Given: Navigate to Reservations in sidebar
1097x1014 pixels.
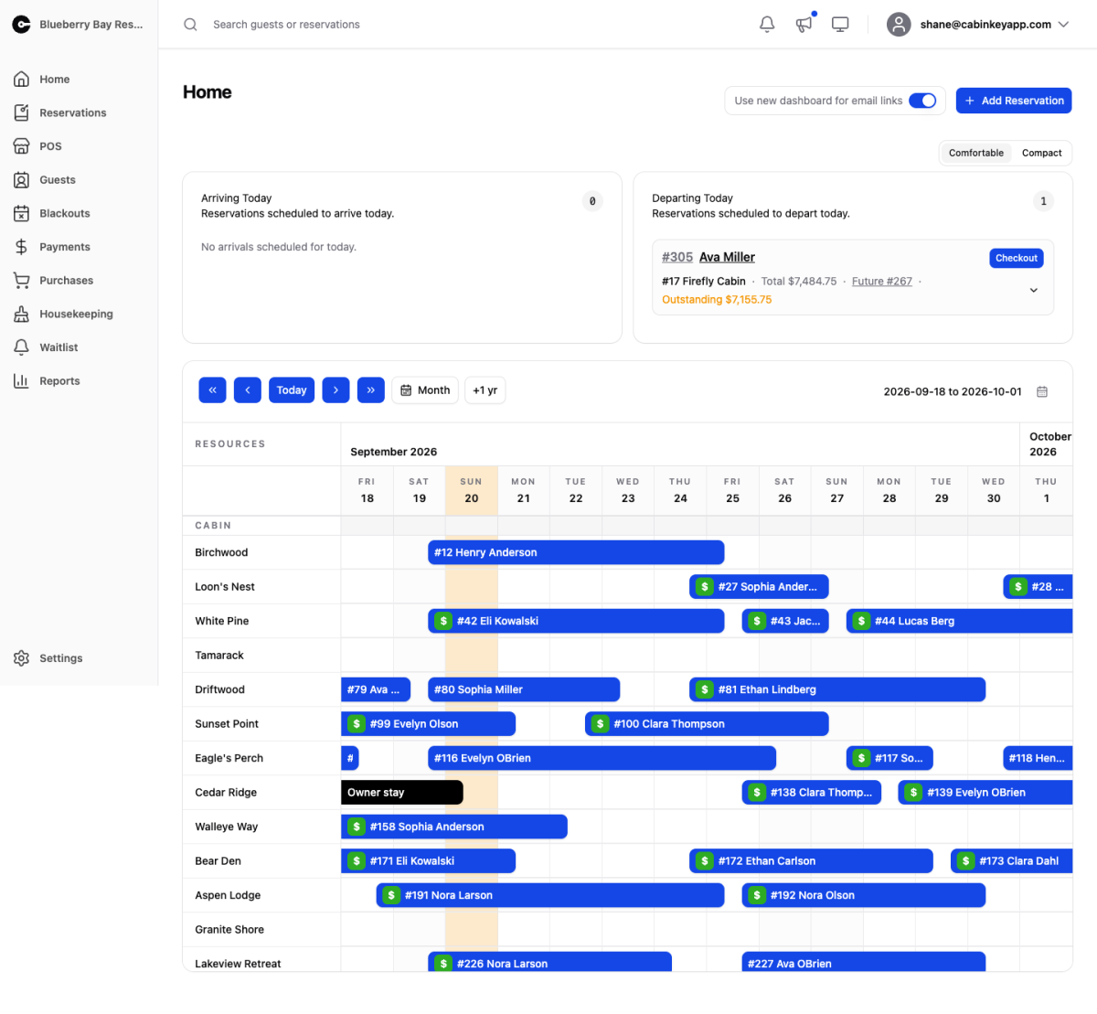Looking at the screenshot, I should point(73,113).
